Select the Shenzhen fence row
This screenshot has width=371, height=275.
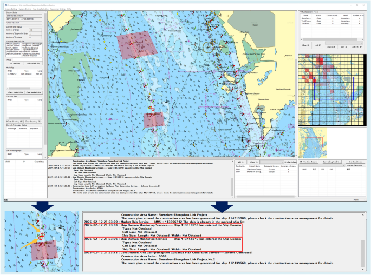331,18
